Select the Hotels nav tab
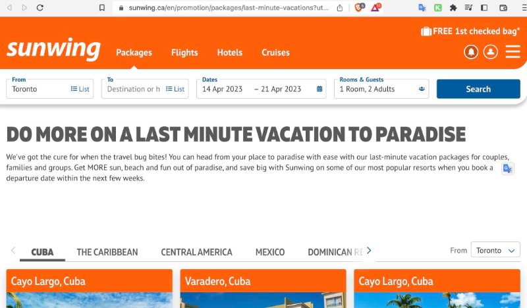Screen dimensions: 527x308 (230, 53)
